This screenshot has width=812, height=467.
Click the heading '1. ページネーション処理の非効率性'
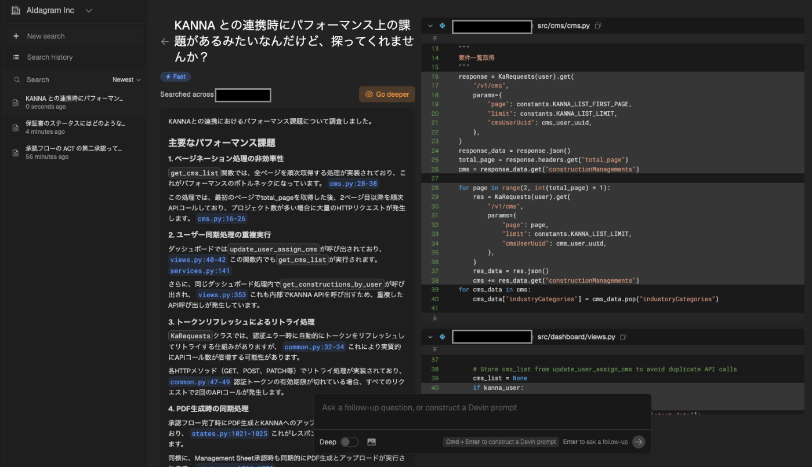(x=226, y=159)
